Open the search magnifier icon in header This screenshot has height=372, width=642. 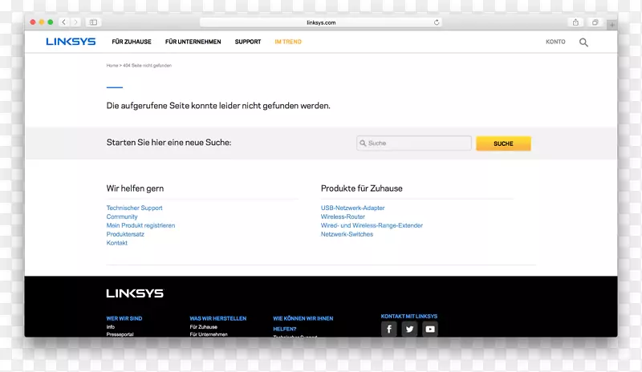pos(583,42)
